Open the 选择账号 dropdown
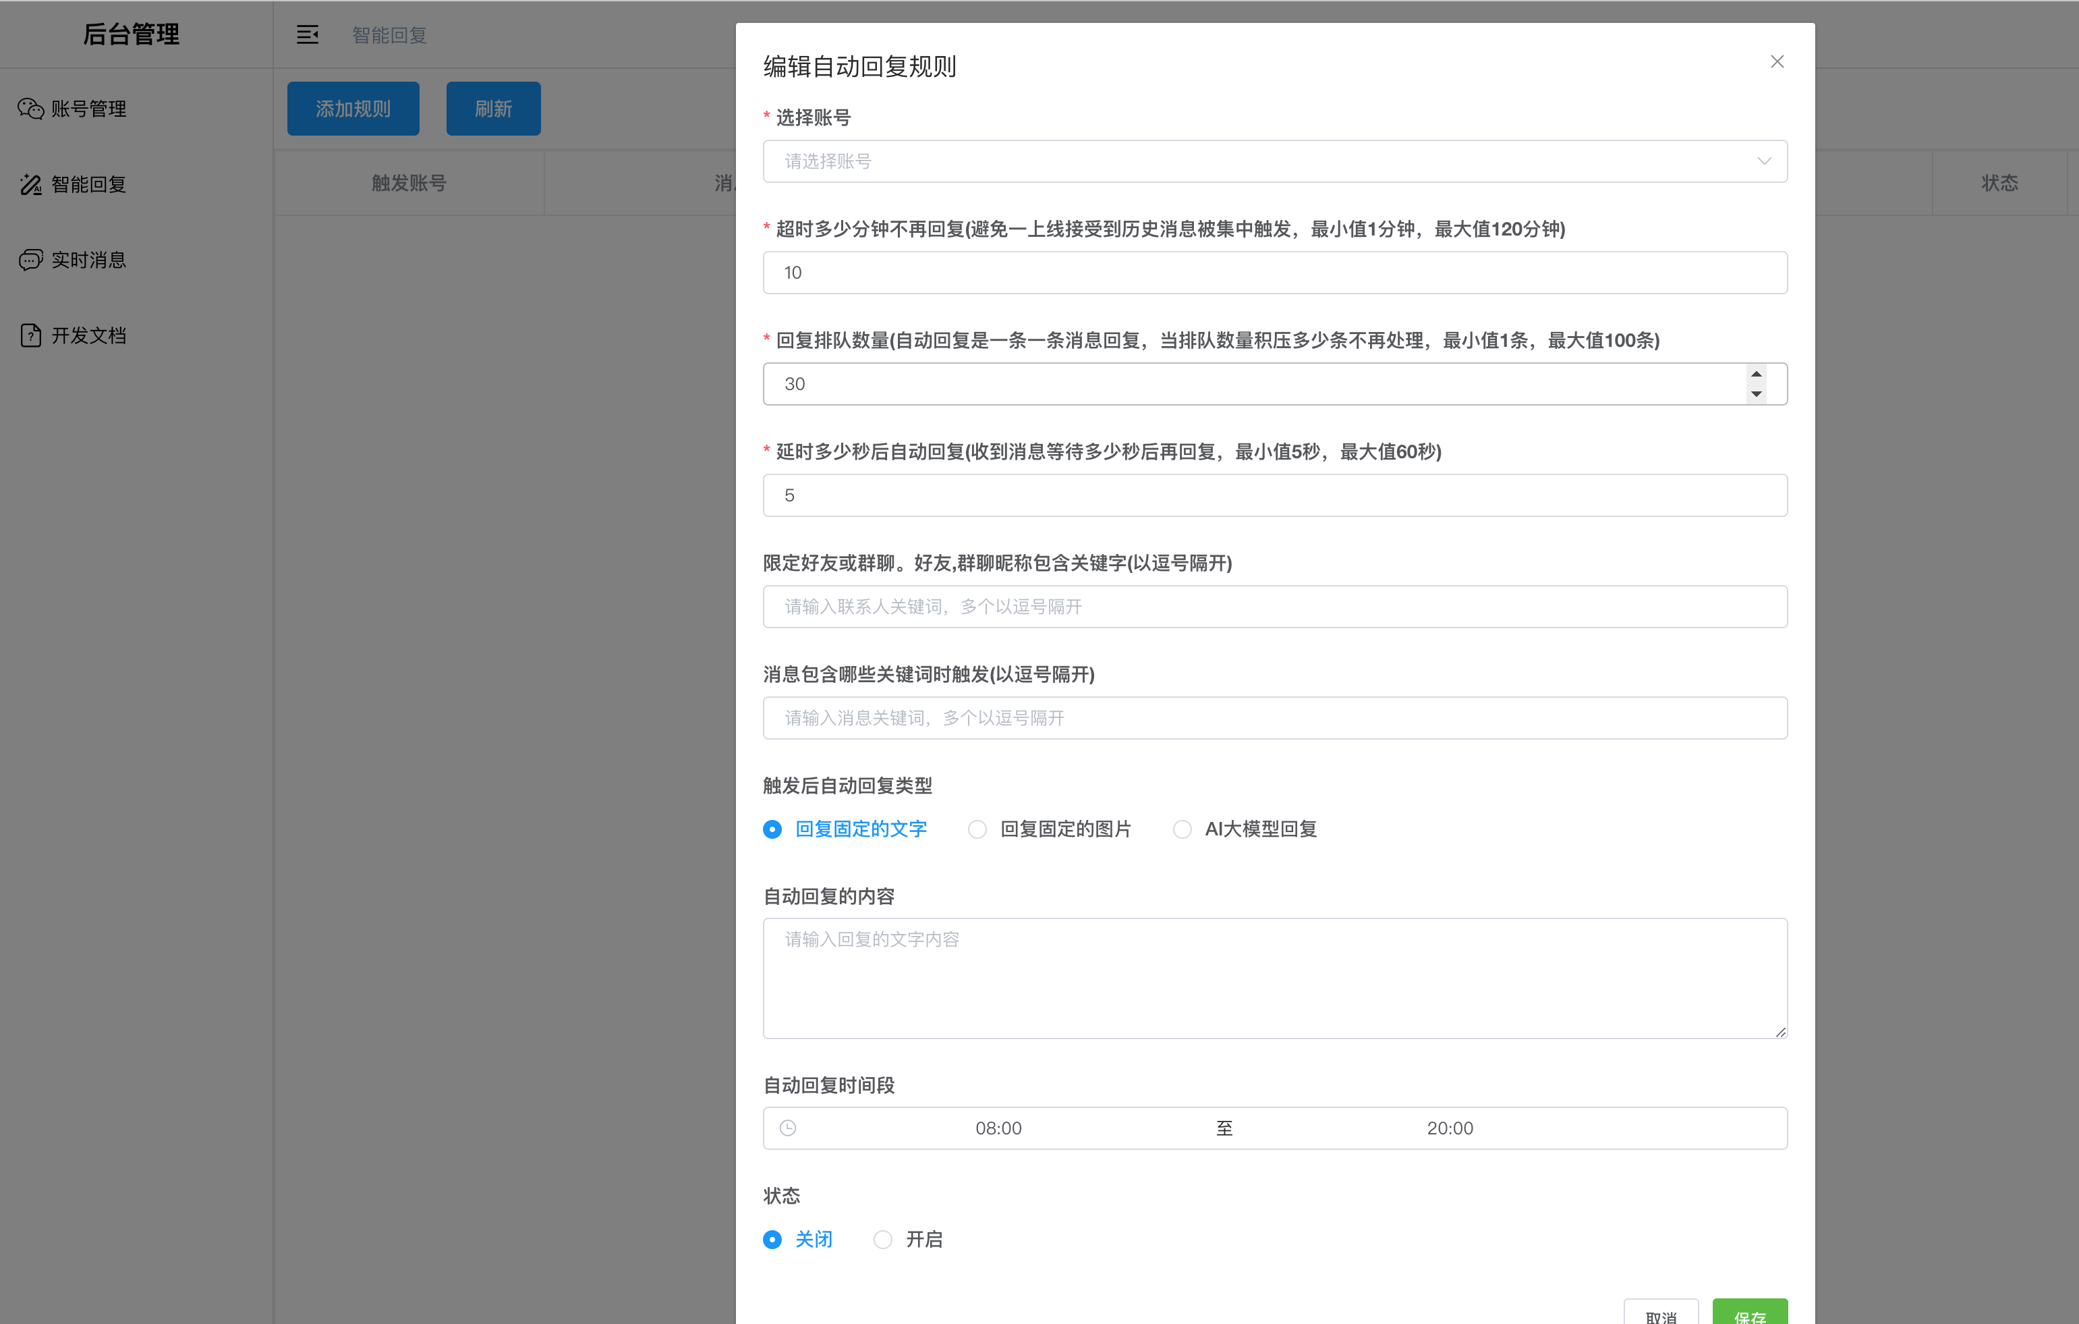Screen dimensions: 2079x1324 tap(1274, 161)
